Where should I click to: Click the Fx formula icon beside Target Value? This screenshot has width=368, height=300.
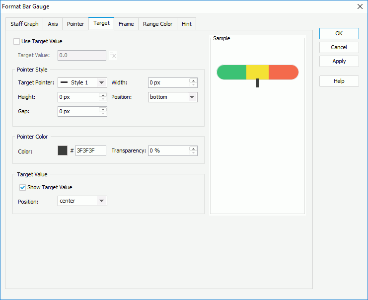[113, 56]
